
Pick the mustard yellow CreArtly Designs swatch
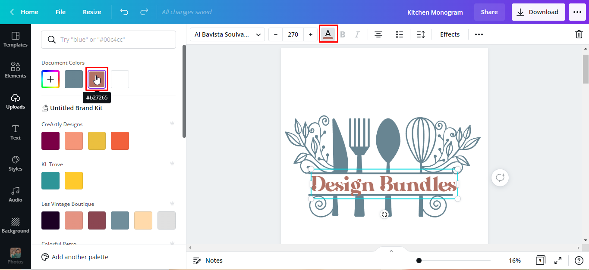(x=97, y=141)
